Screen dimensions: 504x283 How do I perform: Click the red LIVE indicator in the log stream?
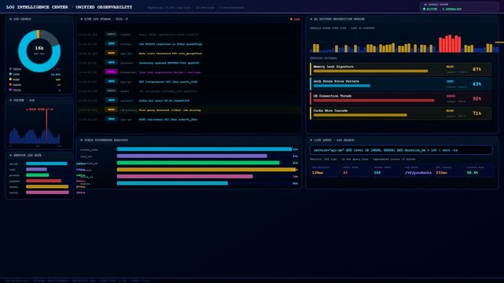[x=295, y=20]
